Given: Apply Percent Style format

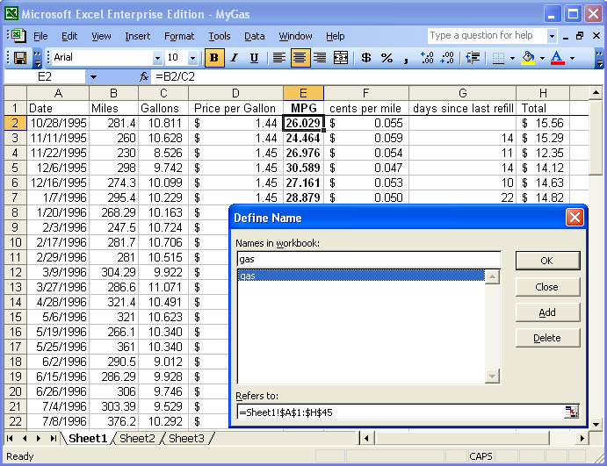Looking at the screenshot, I should 387,58.
